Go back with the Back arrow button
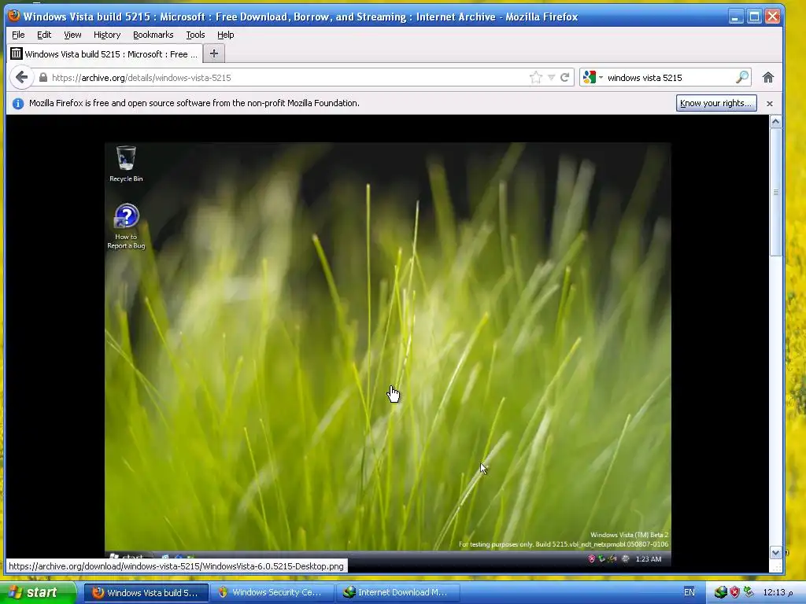Image resolution: width=806 pixels, height=604 pixels. (21, 78)
